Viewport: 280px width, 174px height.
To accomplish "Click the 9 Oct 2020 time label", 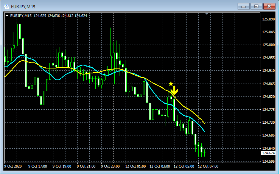I will (x=13, y=166).
